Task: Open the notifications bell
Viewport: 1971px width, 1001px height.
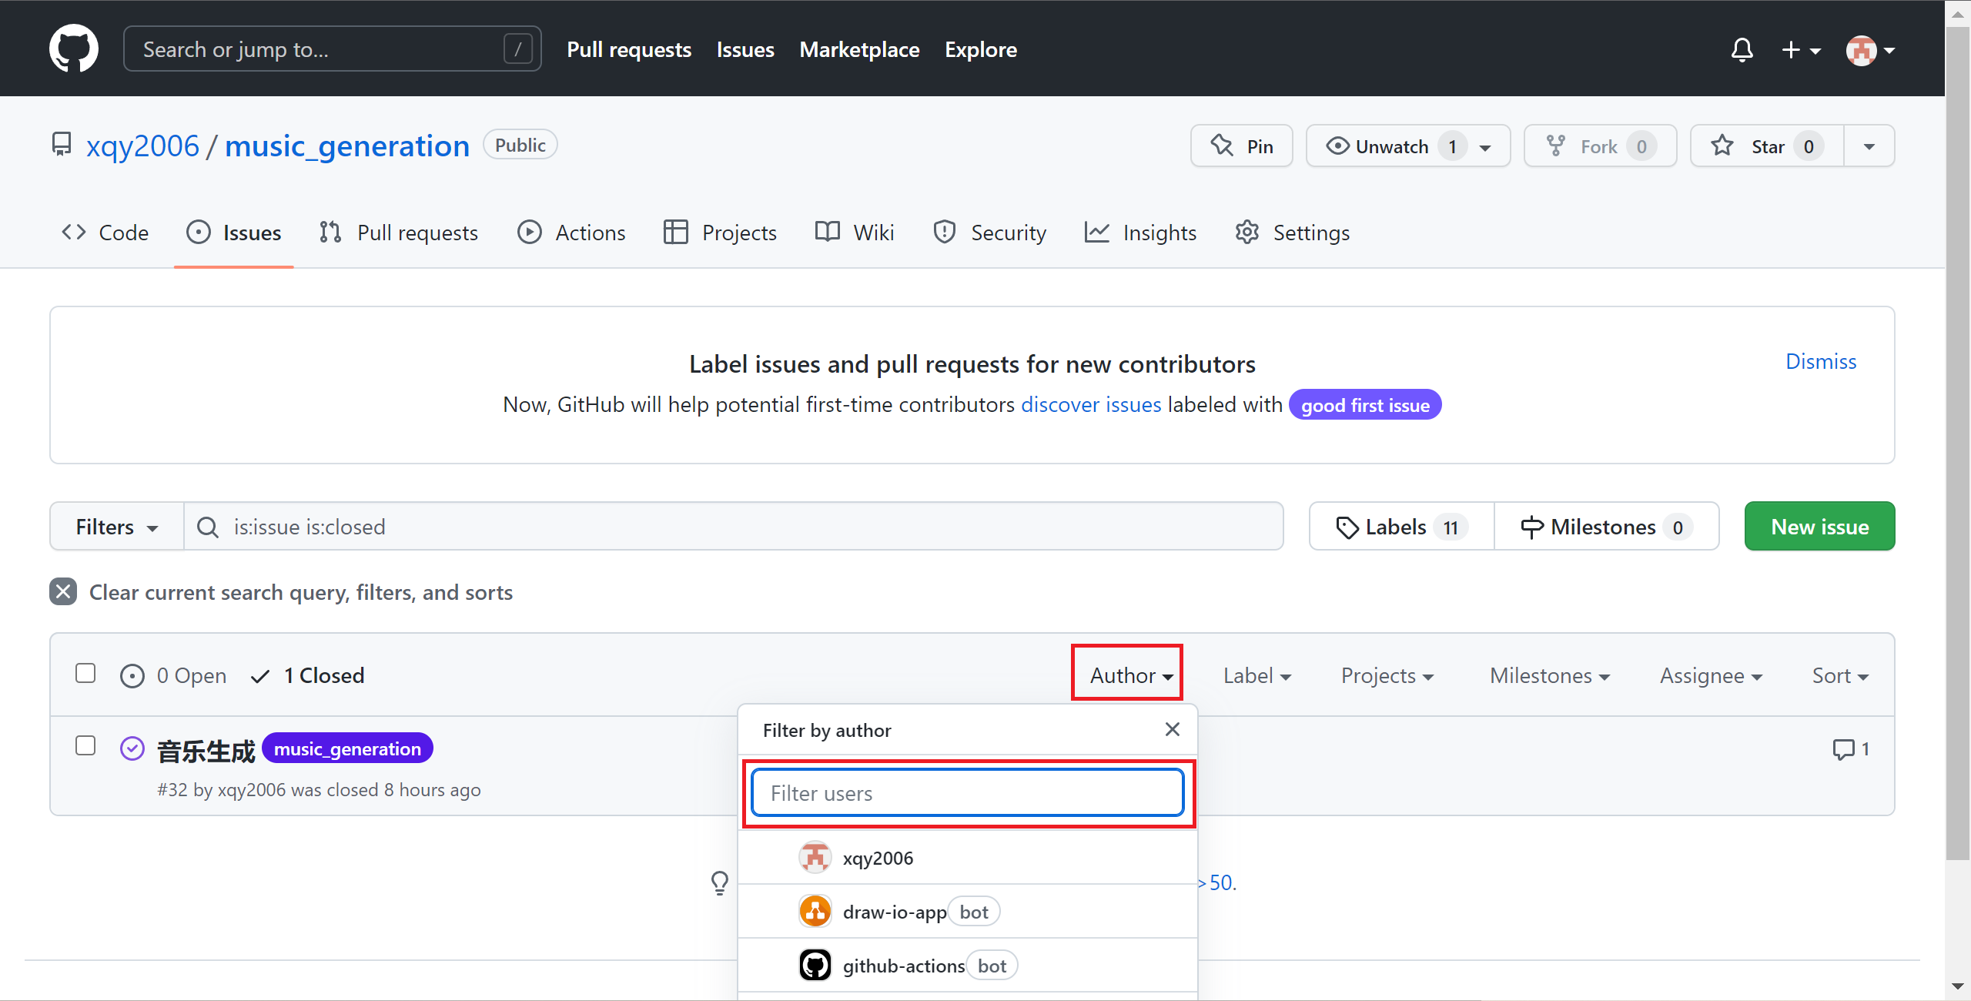Action: (x=1742, y=50)
